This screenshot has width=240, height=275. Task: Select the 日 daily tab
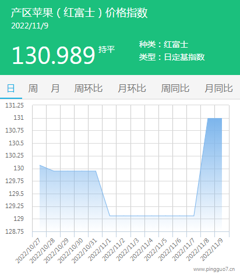(x=10, y=88)
